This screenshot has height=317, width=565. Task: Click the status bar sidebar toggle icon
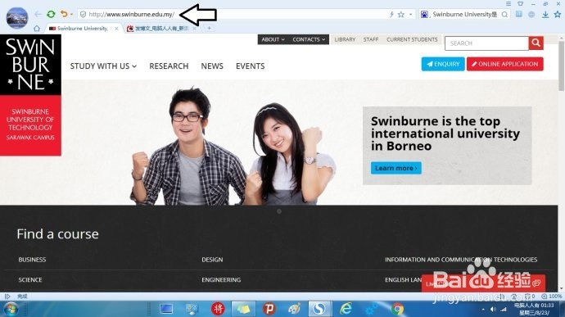point(7,297)
